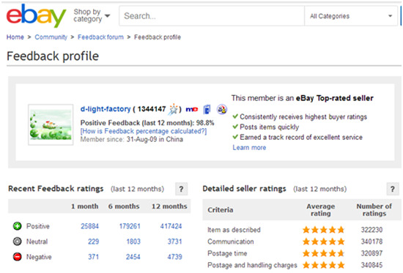Open help for Recent Feedback ratings
Screen dimensions: 403x273
tap(181, 189)
